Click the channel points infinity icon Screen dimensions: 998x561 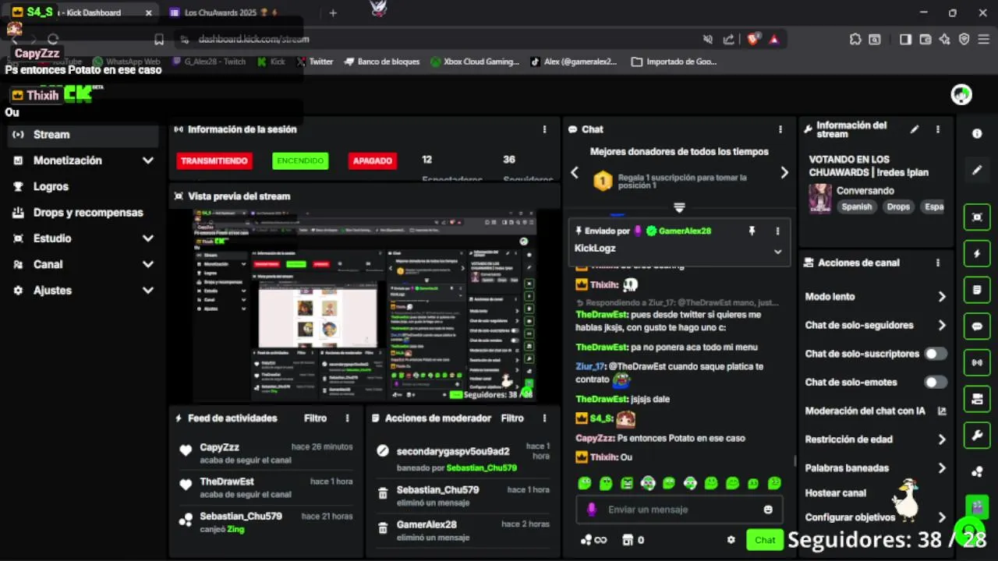[594, 540]
